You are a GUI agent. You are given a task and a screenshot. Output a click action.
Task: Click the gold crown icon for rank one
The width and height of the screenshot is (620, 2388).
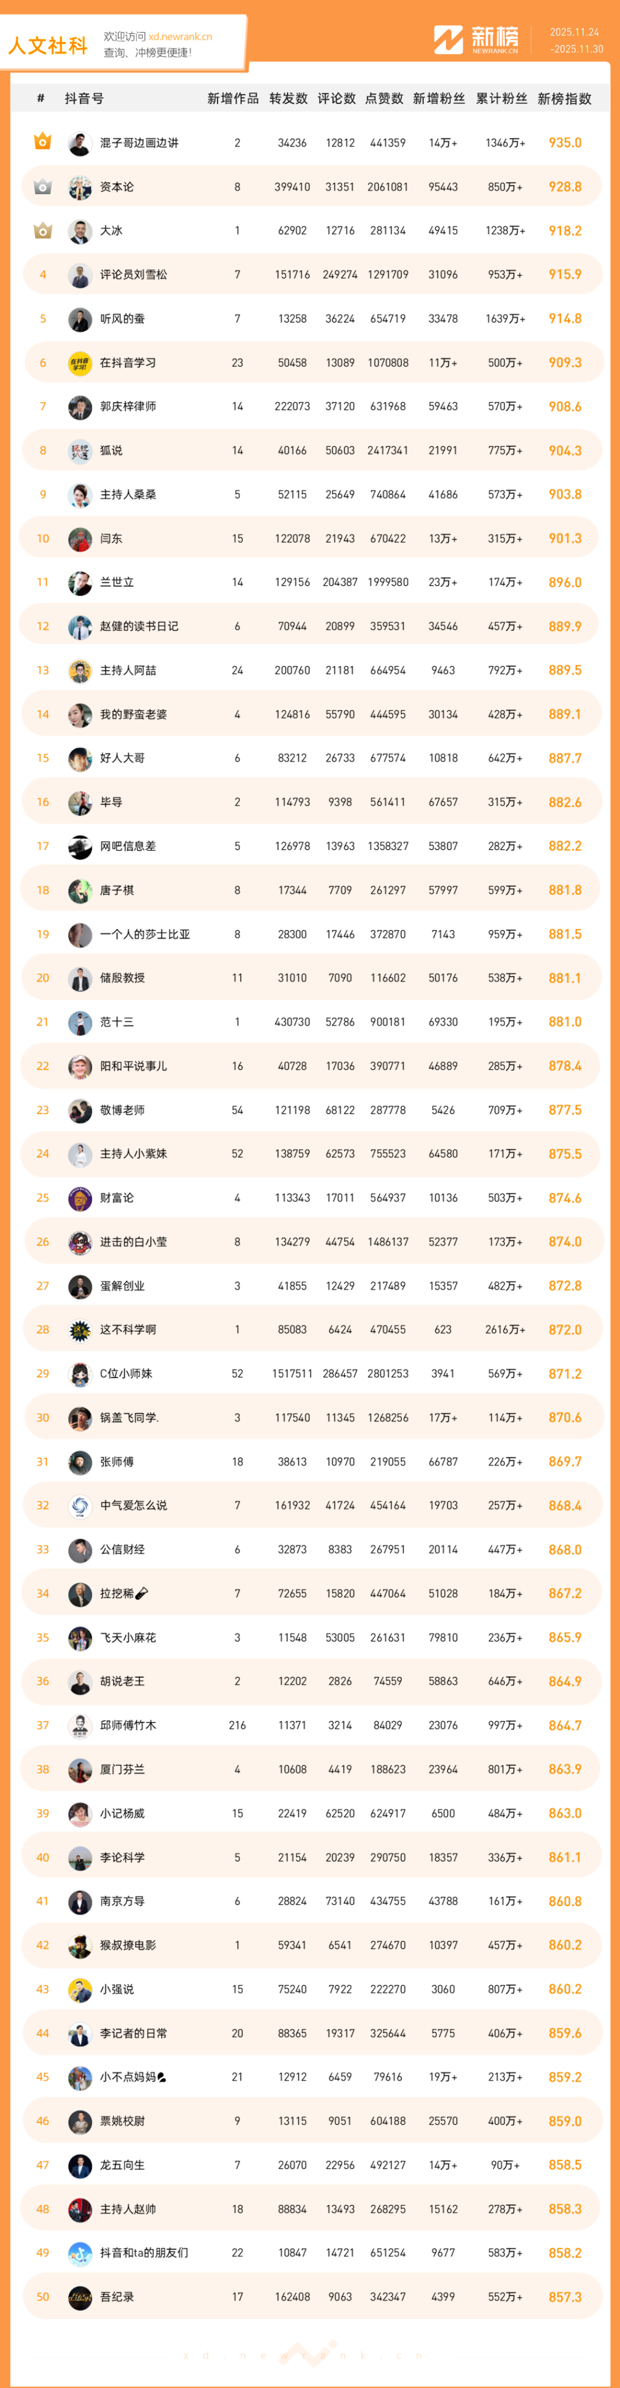tap(42, 142)
